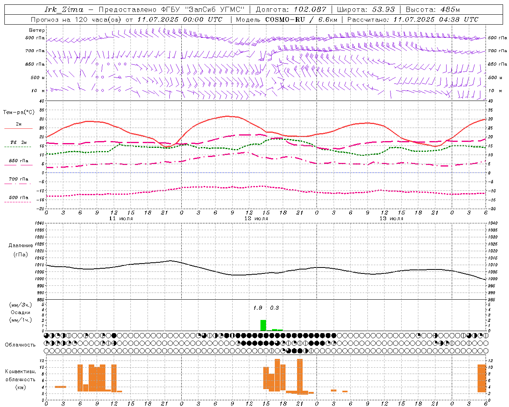Click the Высота: 485м header value

tap(433, 10)
